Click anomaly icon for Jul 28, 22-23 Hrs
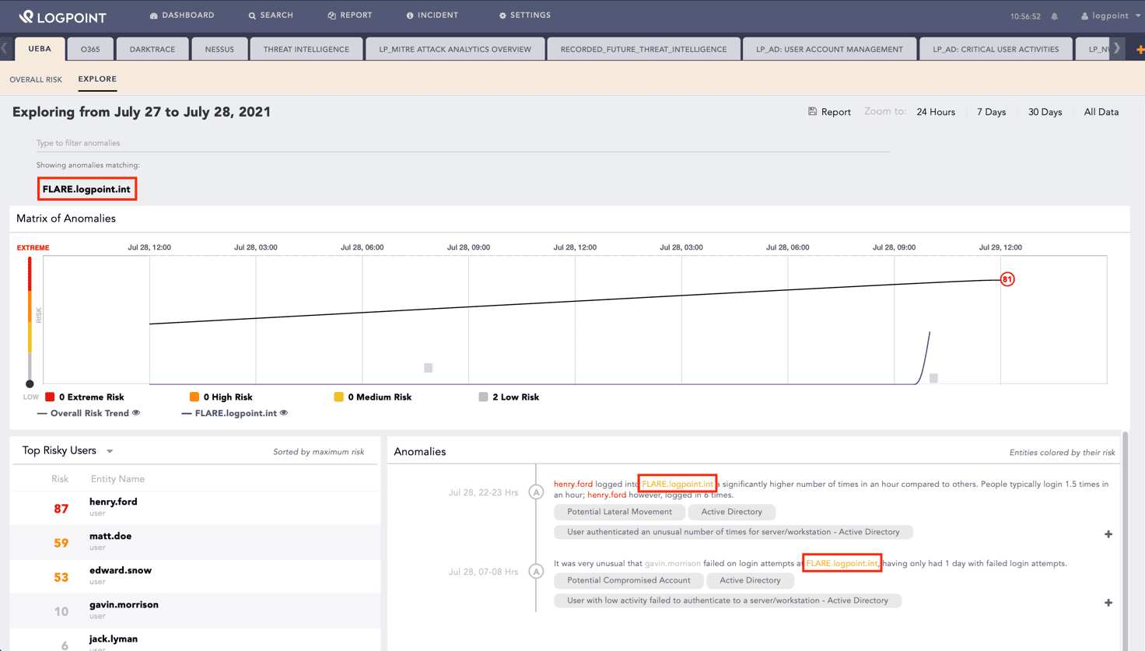1145x651 pixels. click(x=536, y=492)
